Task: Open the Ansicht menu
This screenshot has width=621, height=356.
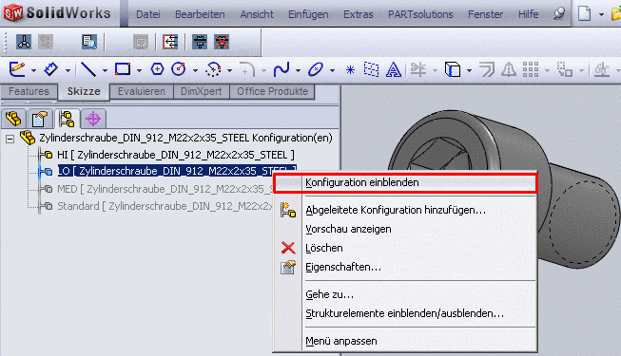Action: (257, 14)
